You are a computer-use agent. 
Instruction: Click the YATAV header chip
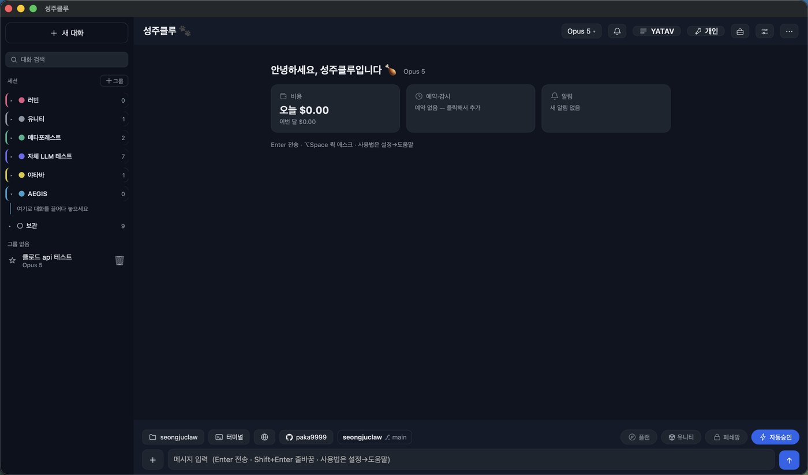tap(657, 31)
